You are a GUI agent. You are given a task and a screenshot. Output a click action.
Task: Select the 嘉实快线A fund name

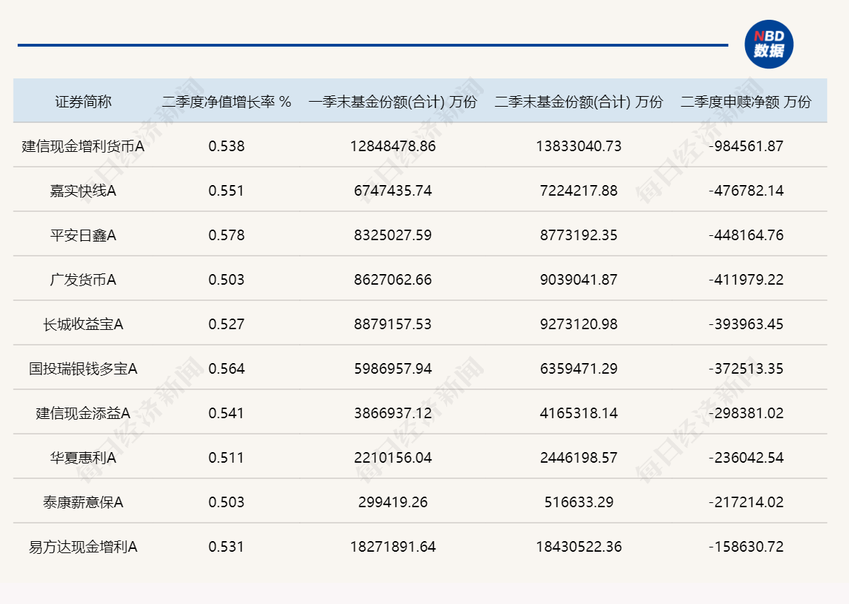pyautogui.click(x=83, y=191)
